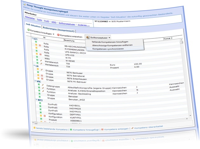Collapse the LN tree group

34,66
